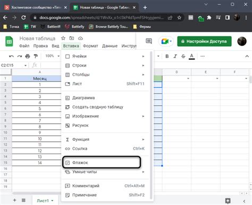
Task: Open the Лист1 tab dropdown arrow
Action: [x=52, y=201]
